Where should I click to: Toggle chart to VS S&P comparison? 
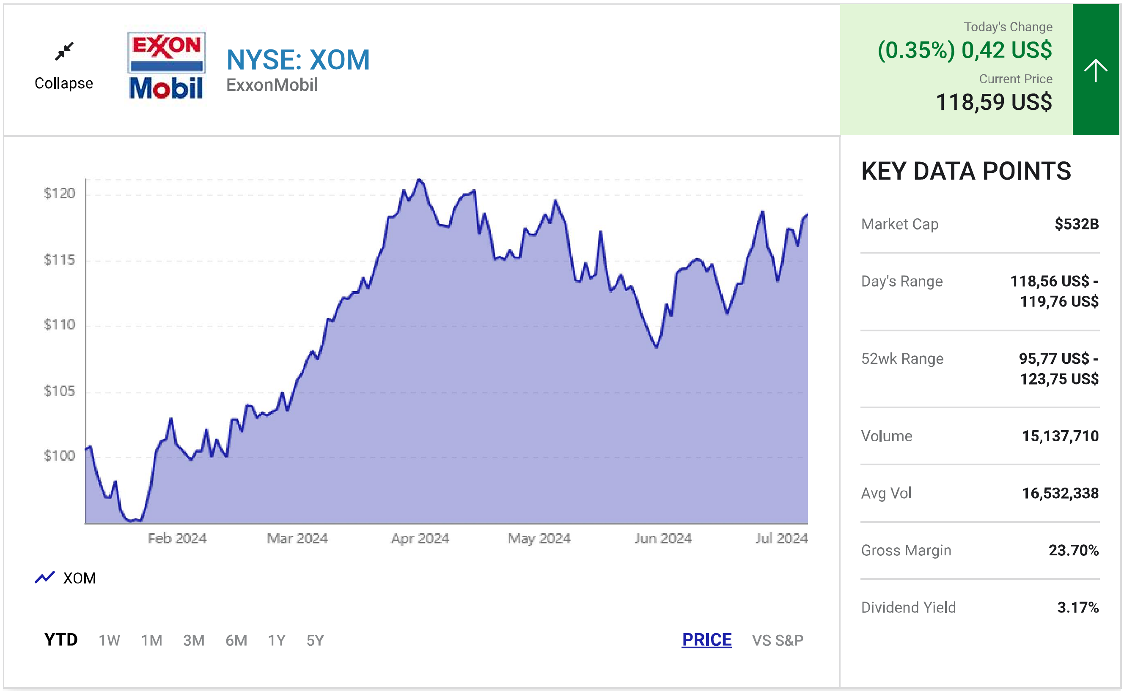coord(777,640)
